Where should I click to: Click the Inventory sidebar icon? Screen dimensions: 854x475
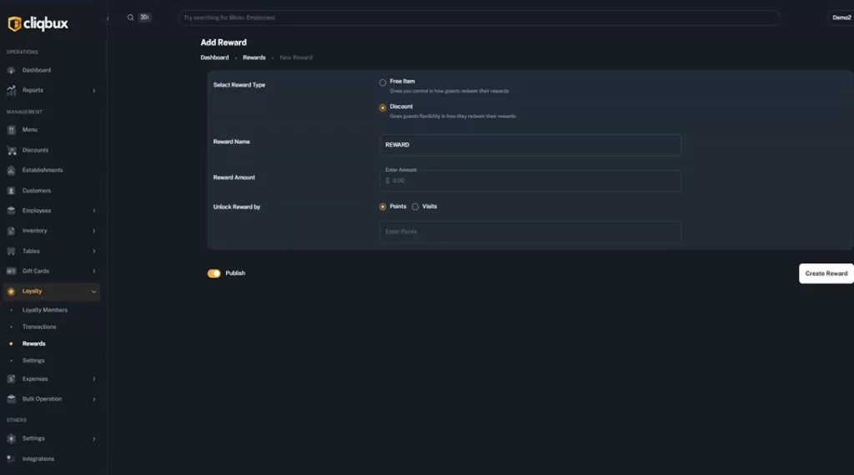12,231
